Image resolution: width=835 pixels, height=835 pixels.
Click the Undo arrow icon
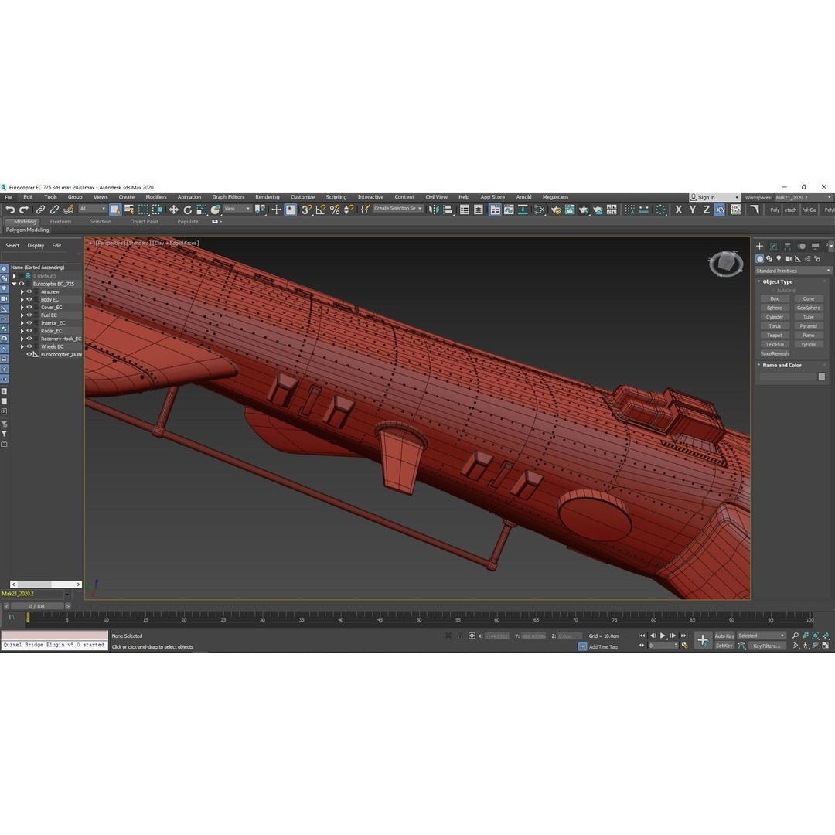(10, 210)
